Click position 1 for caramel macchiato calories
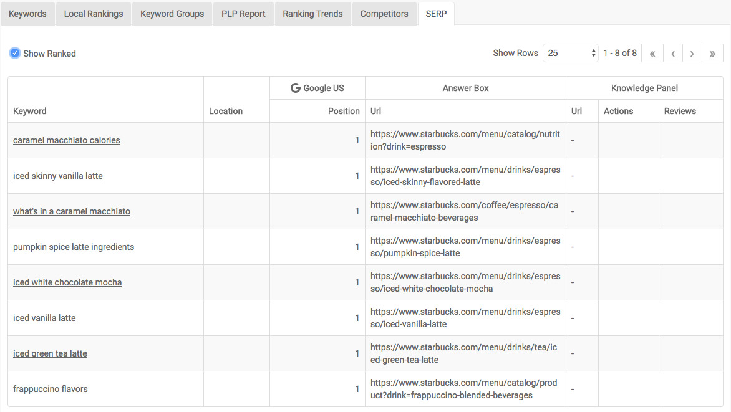731x412 pixels. [357, 140]
